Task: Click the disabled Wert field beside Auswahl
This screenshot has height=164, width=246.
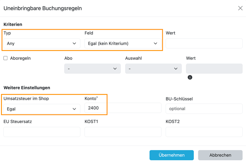Action: 214,69
